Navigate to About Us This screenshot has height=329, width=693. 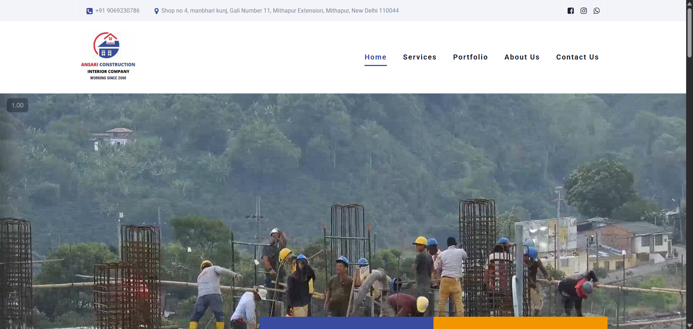pyautogui.click(x=522, y=57)
